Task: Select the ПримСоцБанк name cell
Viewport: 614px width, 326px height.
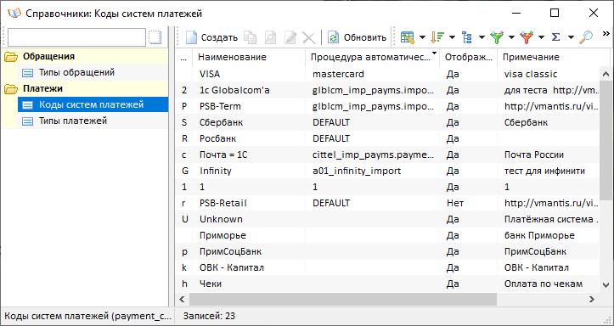Action: click(x=248, y=251)
